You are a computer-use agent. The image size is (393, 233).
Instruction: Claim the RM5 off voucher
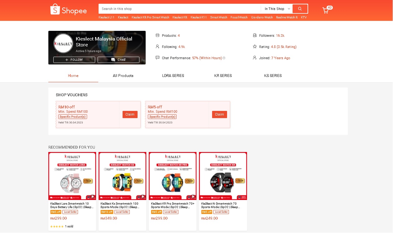click(220, 114)
